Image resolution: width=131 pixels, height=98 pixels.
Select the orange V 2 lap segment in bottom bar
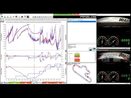click(x=26, y=83)
